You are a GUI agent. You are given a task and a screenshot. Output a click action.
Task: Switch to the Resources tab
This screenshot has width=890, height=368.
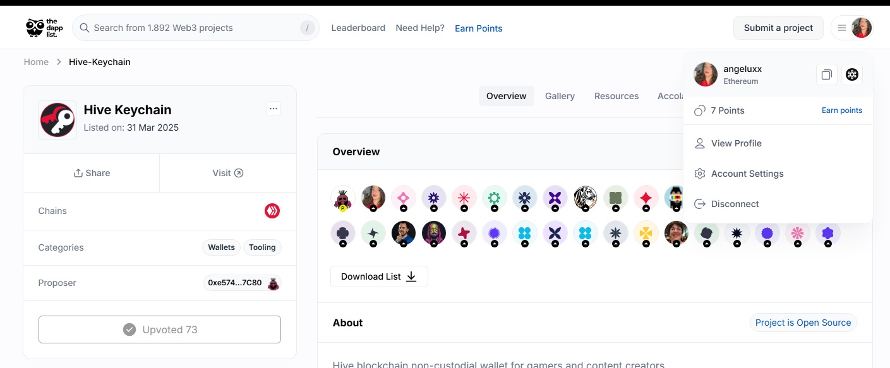(x=616, y=96)
